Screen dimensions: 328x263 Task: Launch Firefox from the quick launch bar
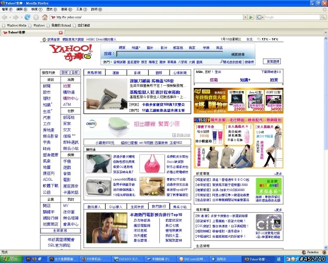point(34,259)
